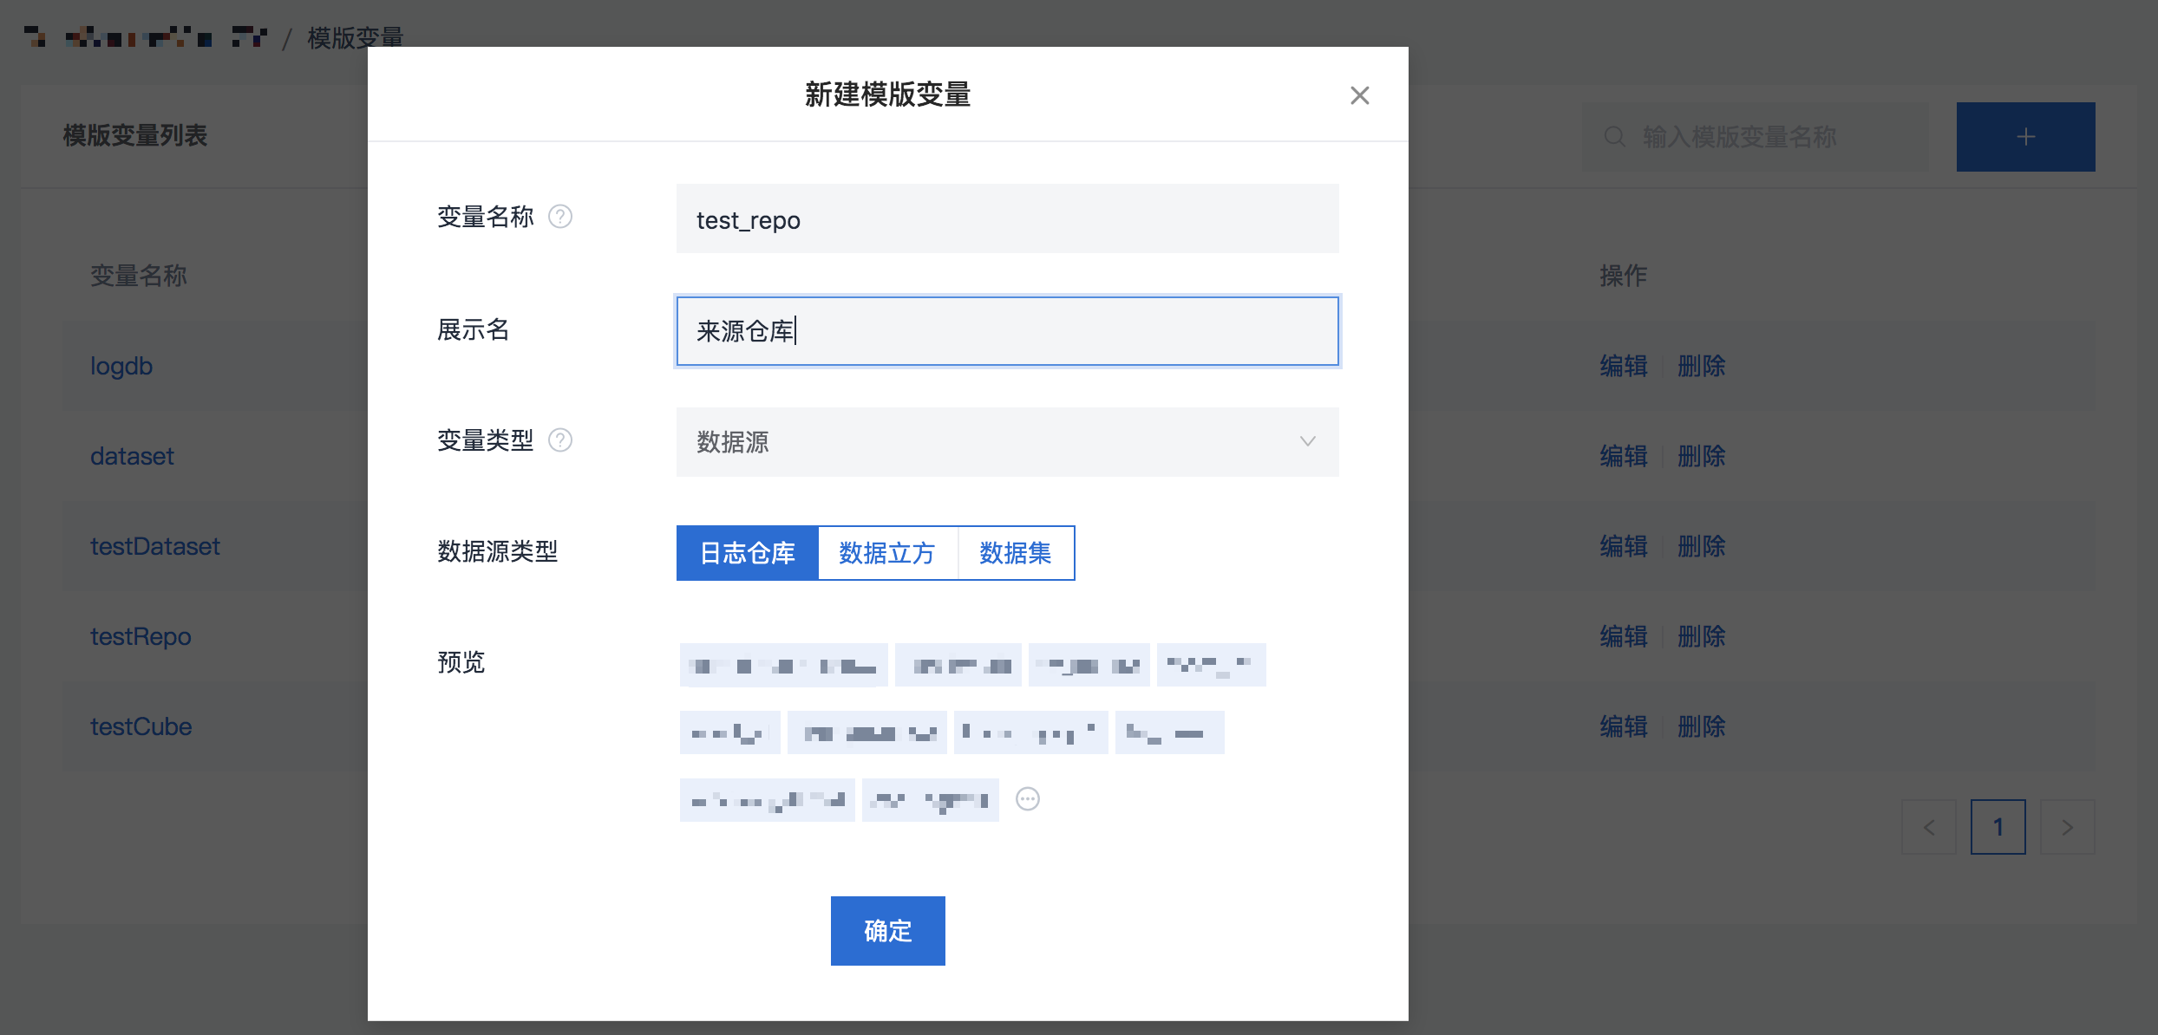Click 编辑 in the testRepo row
The width and height of the screenshot is (2158, 1035).
[x=1624, y=636]
